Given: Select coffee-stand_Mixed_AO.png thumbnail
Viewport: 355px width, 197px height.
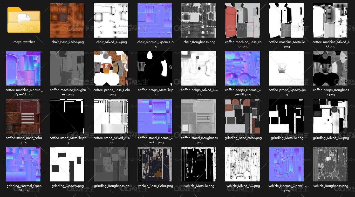Looking at the screenshot, I should (111, 116).
